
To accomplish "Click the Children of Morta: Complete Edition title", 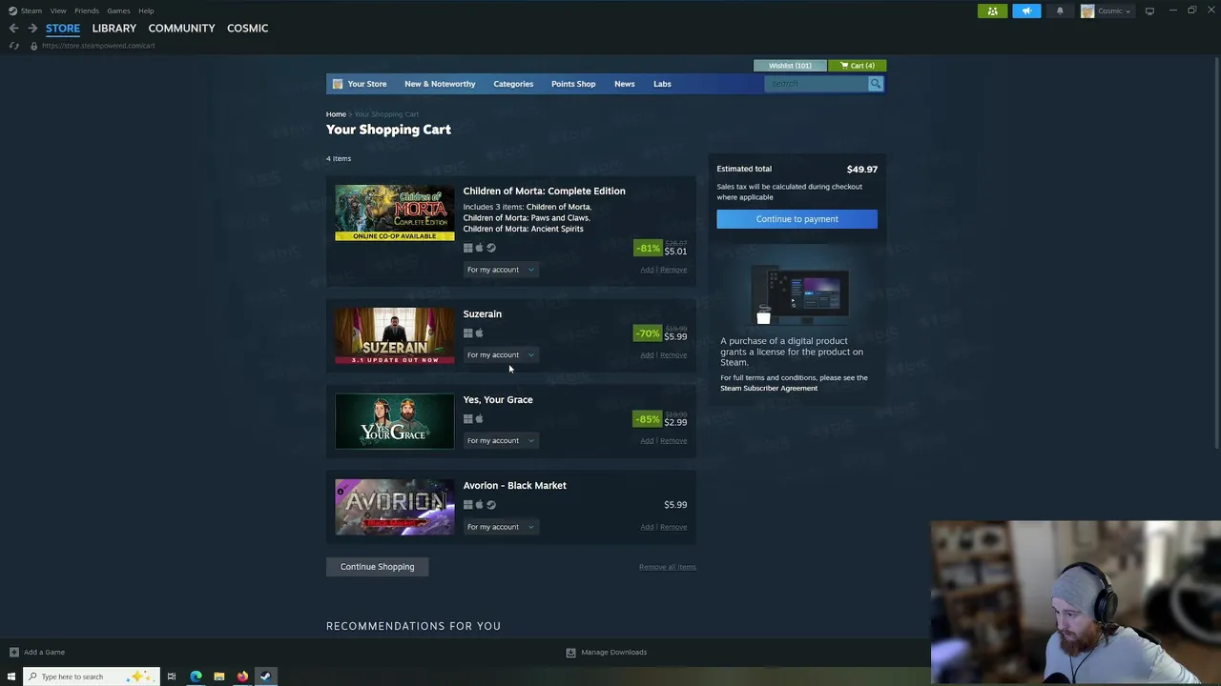I will pos(544,191).
